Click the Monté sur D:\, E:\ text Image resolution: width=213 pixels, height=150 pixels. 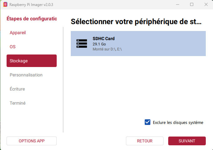[x=107, y=49]
